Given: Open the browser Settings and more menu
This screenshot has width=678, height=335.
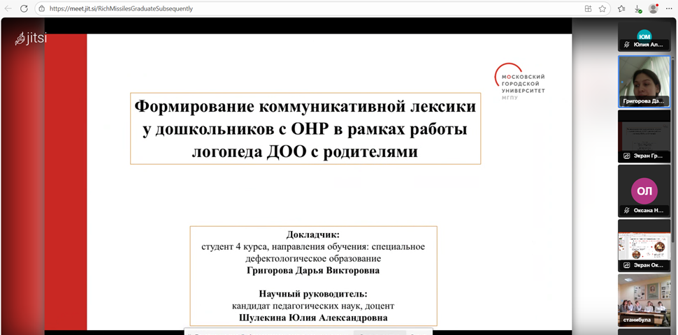Looking at the screenshot, I should pyautogui.click(x=669, y=8).
